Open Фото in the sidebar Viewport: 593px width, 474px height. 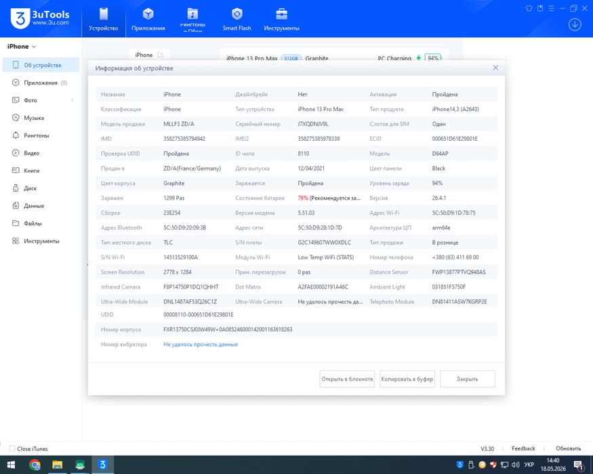[41, 100]
